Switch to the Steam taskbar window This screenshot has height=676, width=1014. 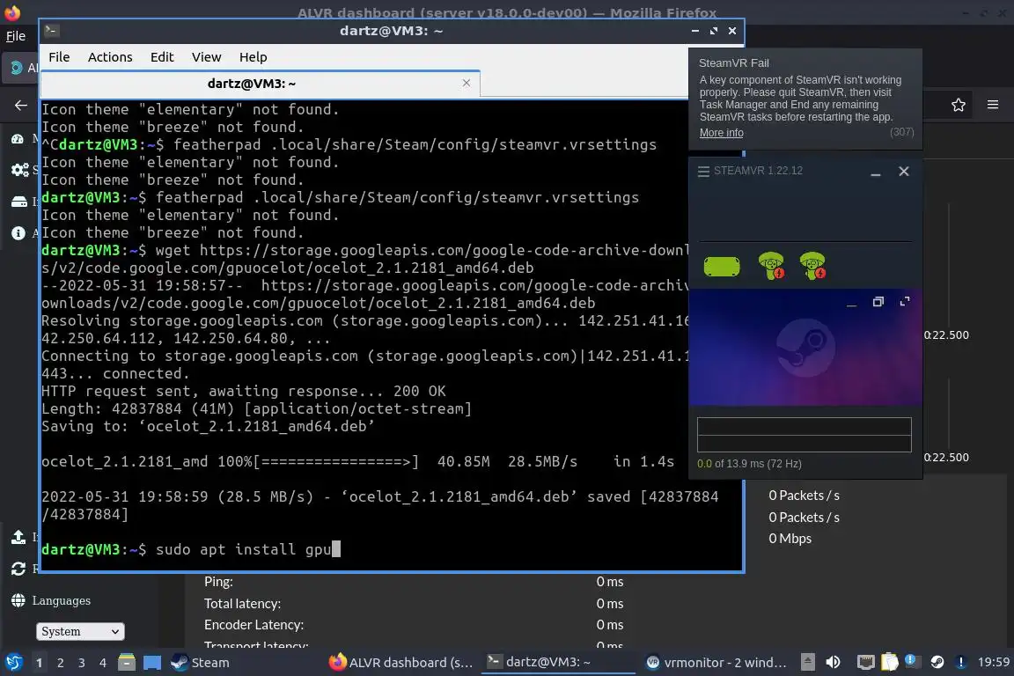[x=200, y=663]
